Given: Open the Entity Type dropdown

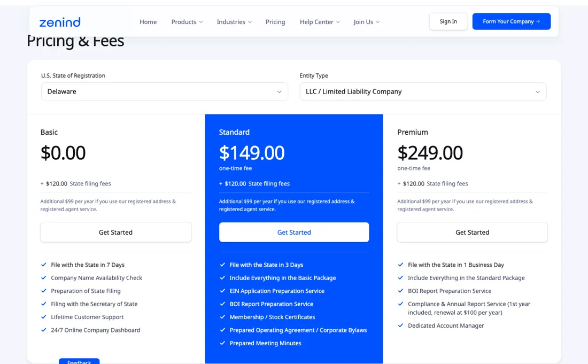Looking at the screenshot, I should tap(423, 91).
